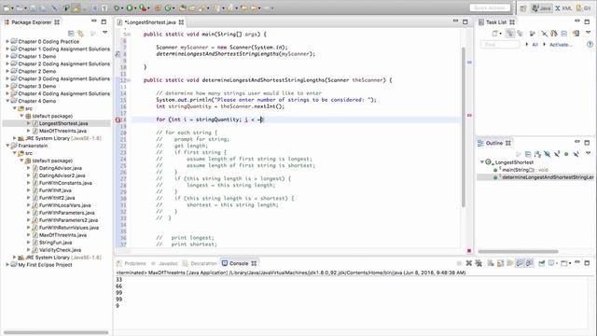597x336 pixels.
Task: Click the Remove Launch X icon in Console
Action: 469,263
